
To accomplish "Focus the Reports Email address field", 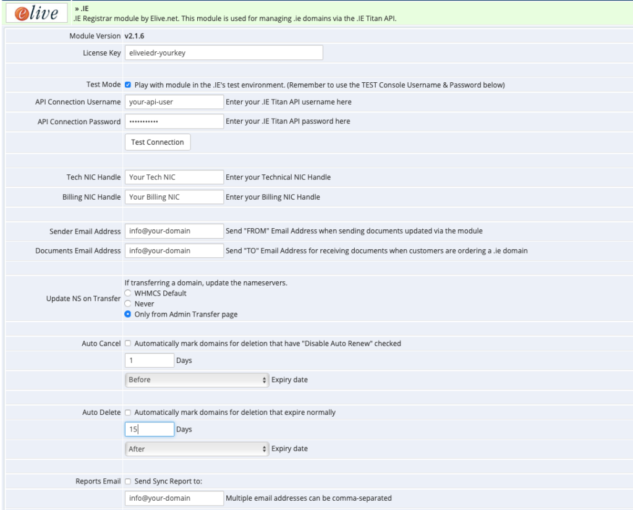I will (174, 498).
